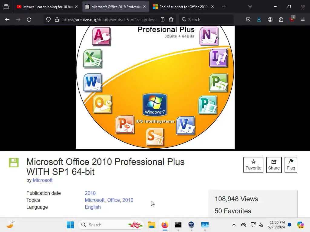Viewport: 310px width, 232px height.
Task: Open Firefox View (recent browsing) button
Action: click(6, 7)
